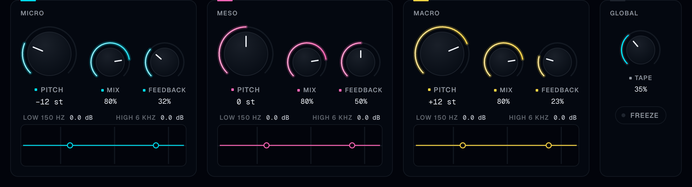
Task: Click the Macro feedback value 23%
Action: pyautogui.click(x=557, y=102)
